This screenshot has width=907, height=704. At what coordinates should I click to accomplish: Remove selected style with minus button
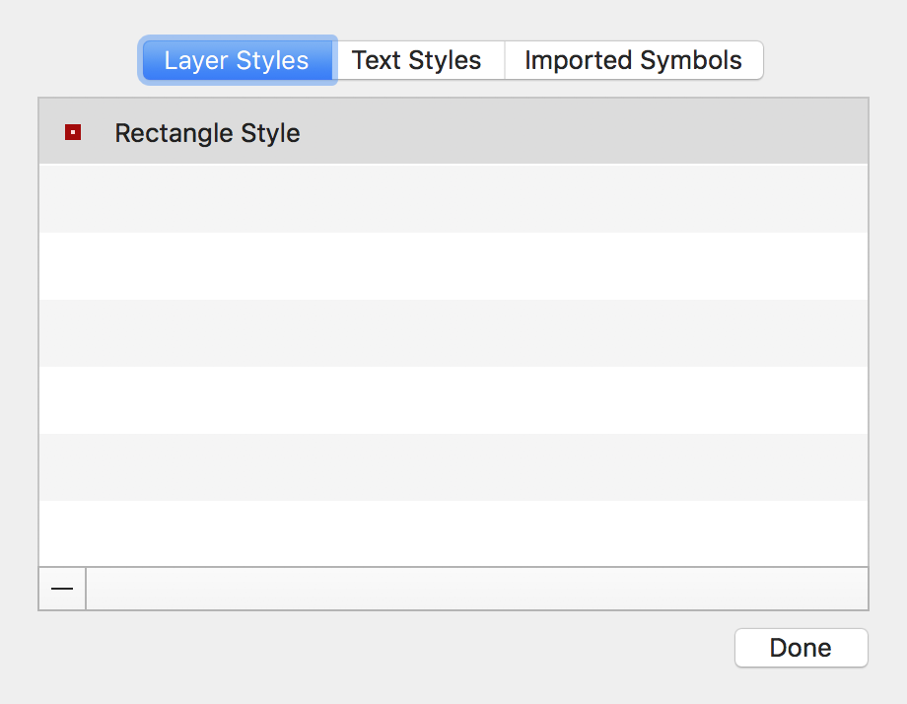pos(62,589)
